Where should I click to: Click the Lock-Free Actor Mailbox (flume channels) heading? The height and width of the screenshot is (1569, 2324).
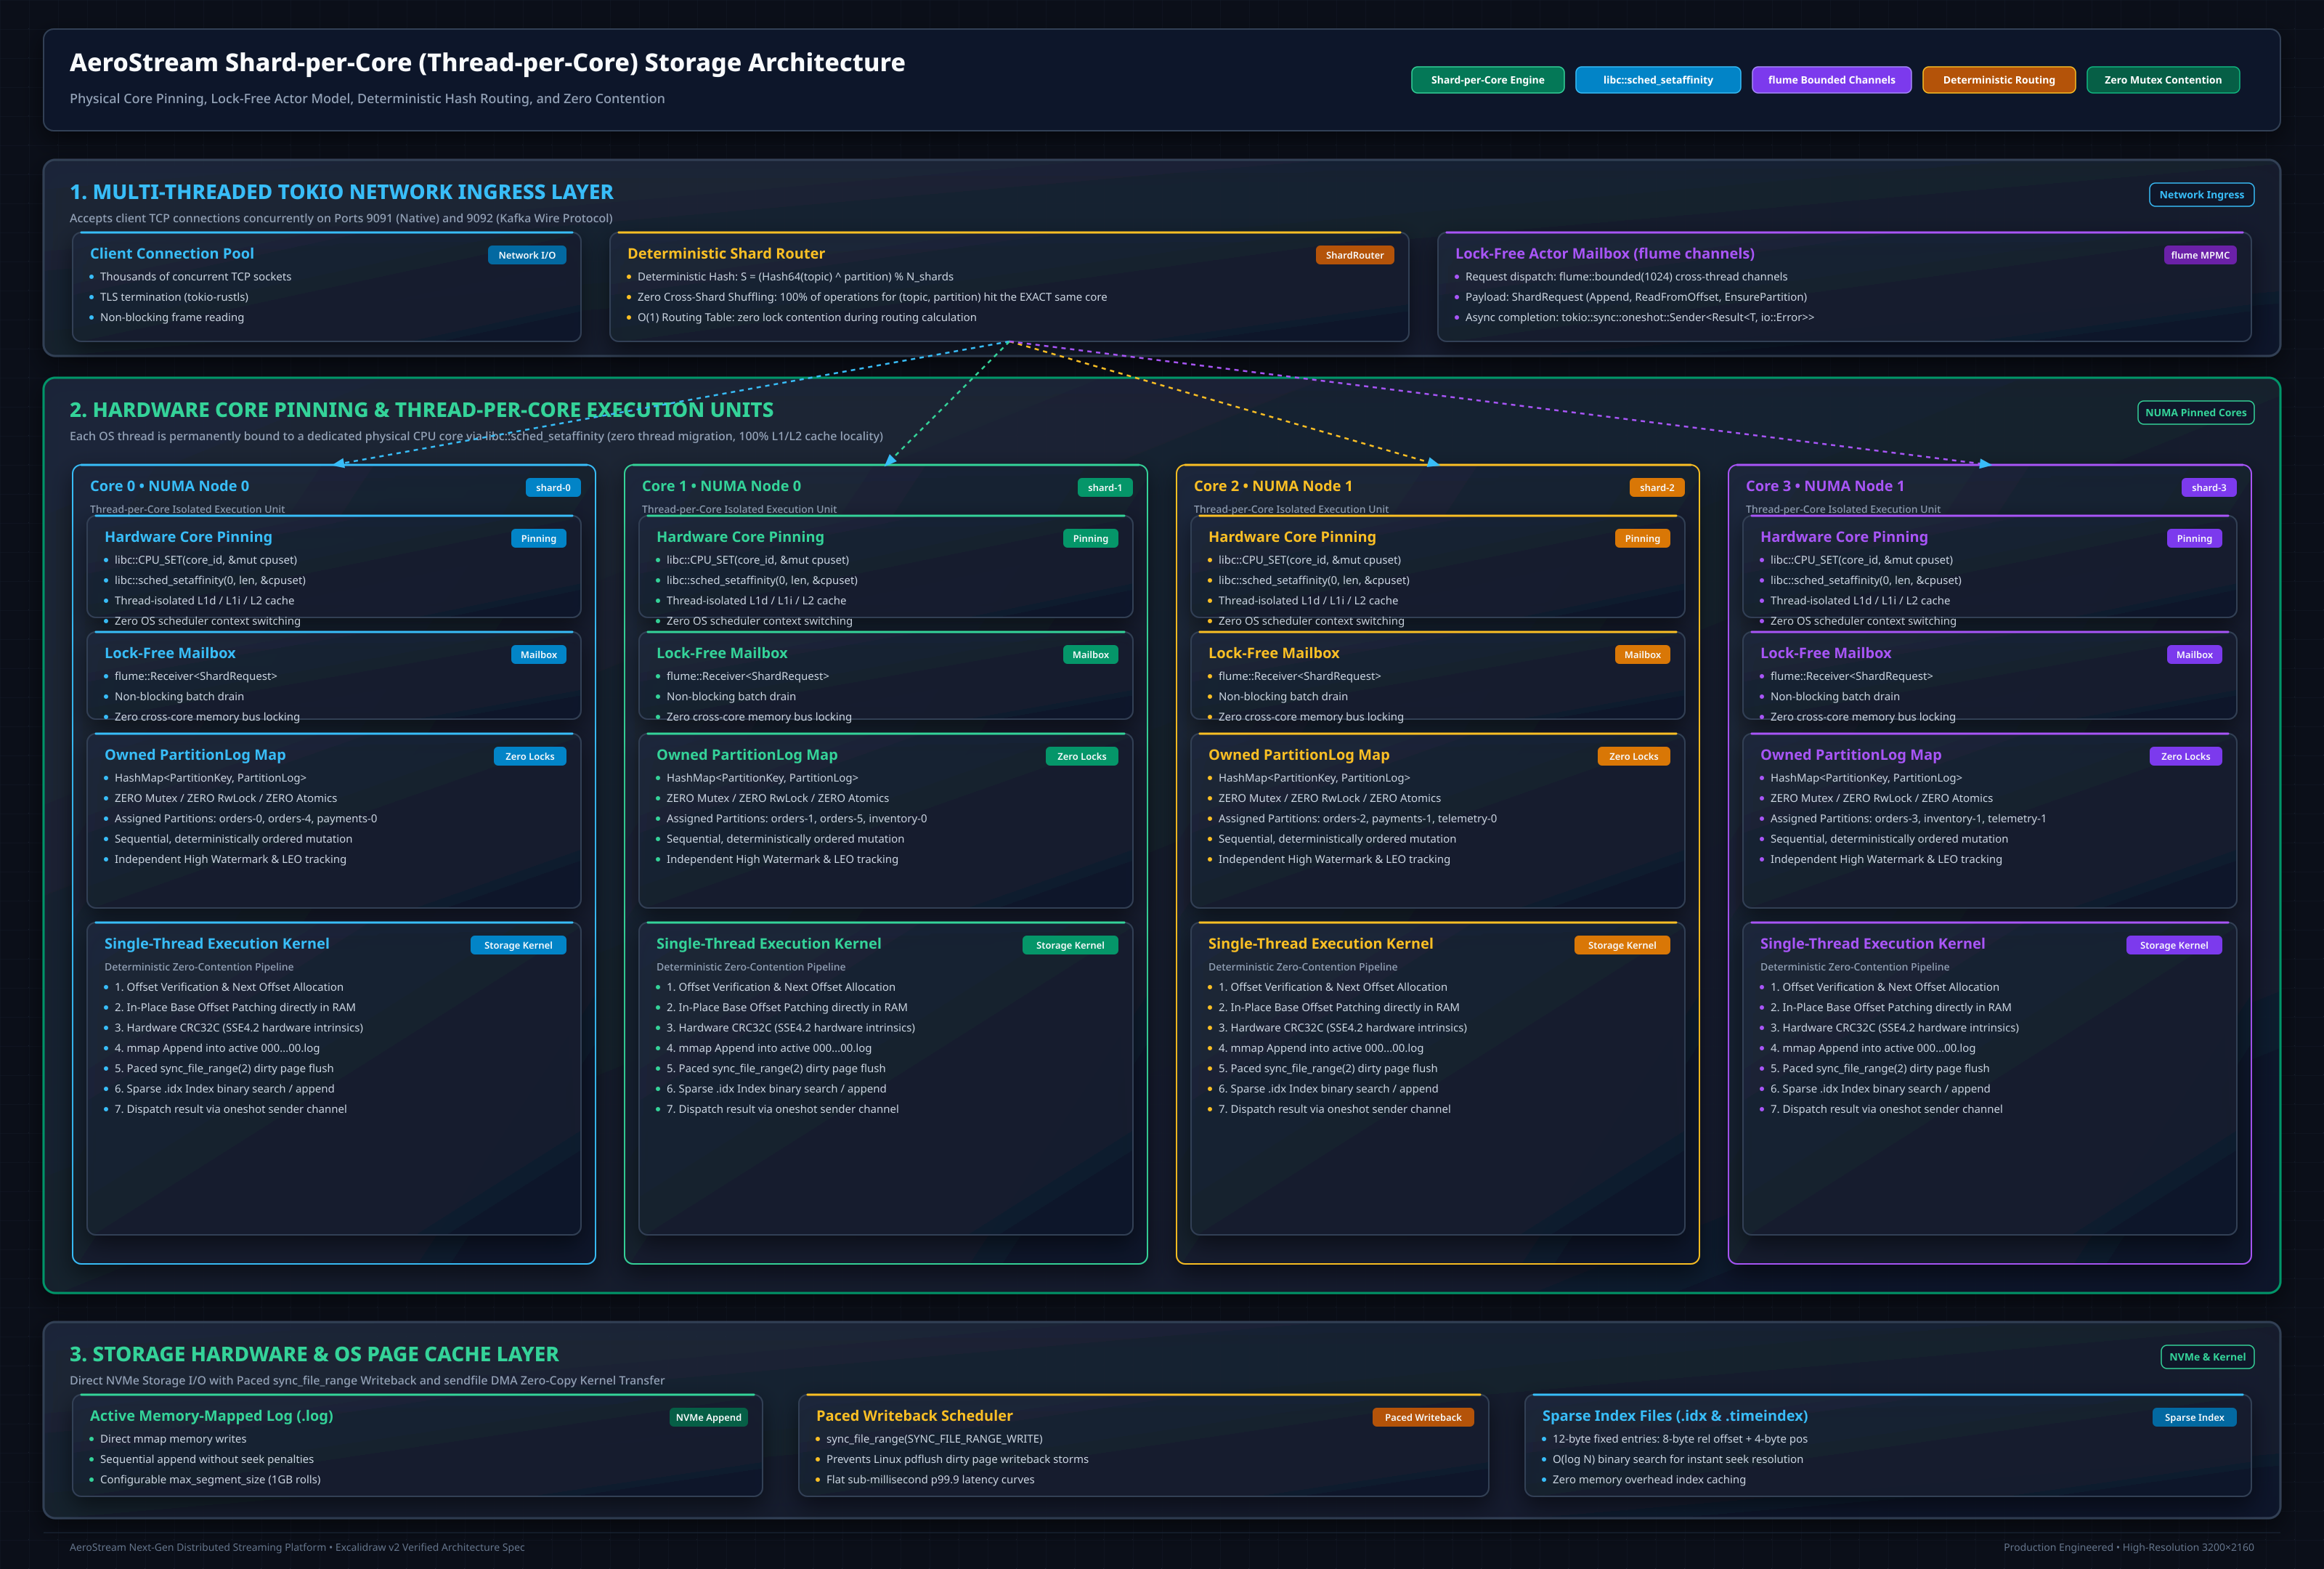tap(1604, 254)
